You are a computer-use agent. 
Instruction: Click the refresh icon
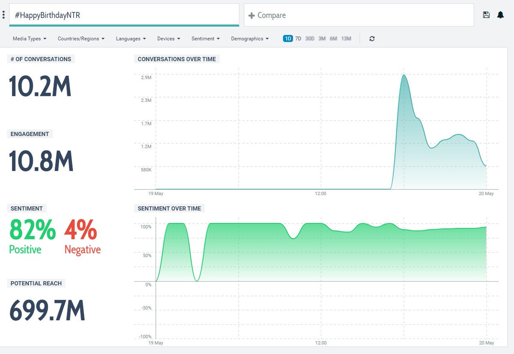click(372, 39)
